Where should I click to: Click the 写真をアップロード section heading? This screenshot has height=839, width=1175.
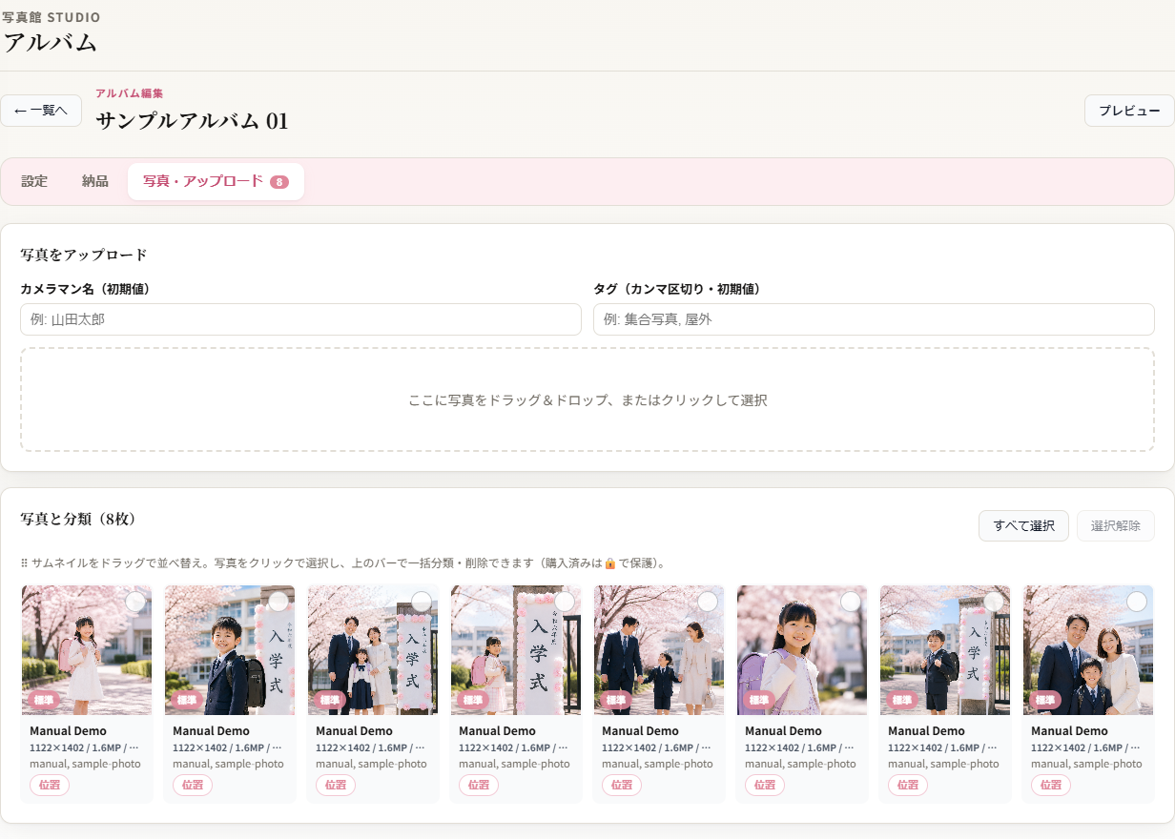[x=84, y=255]
